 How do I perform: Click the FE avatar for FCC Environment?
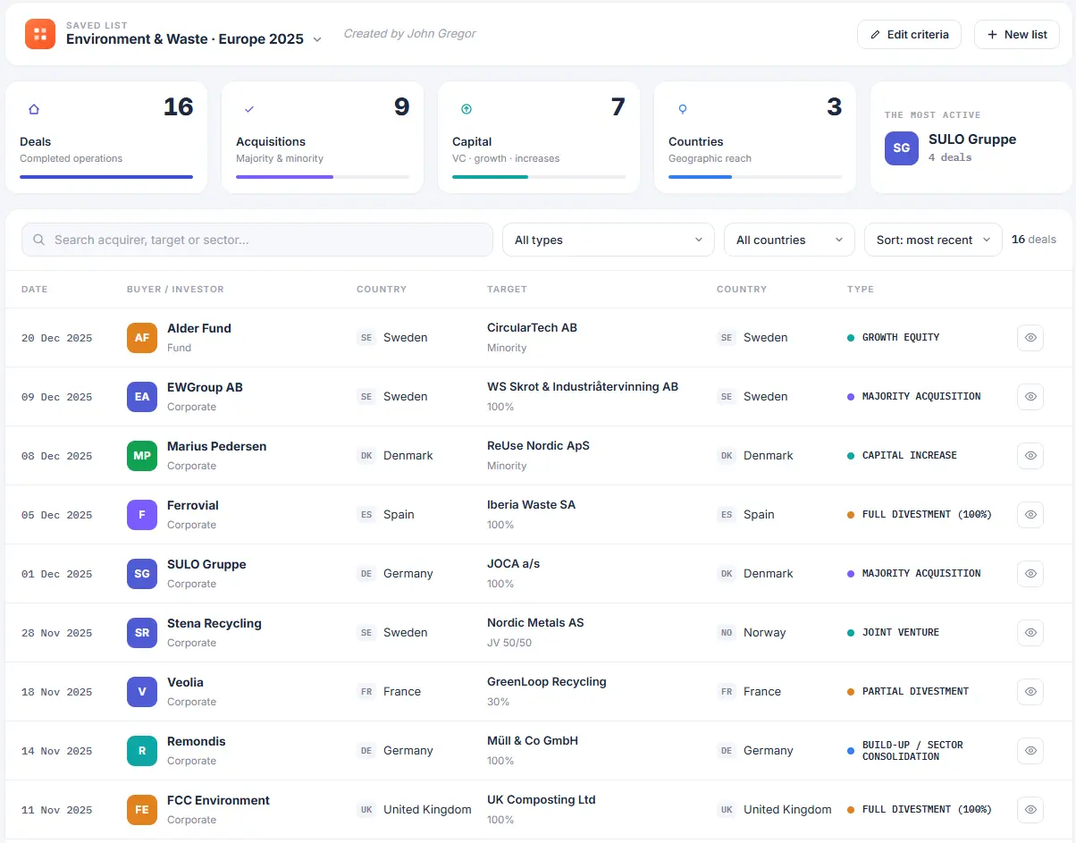142,810
